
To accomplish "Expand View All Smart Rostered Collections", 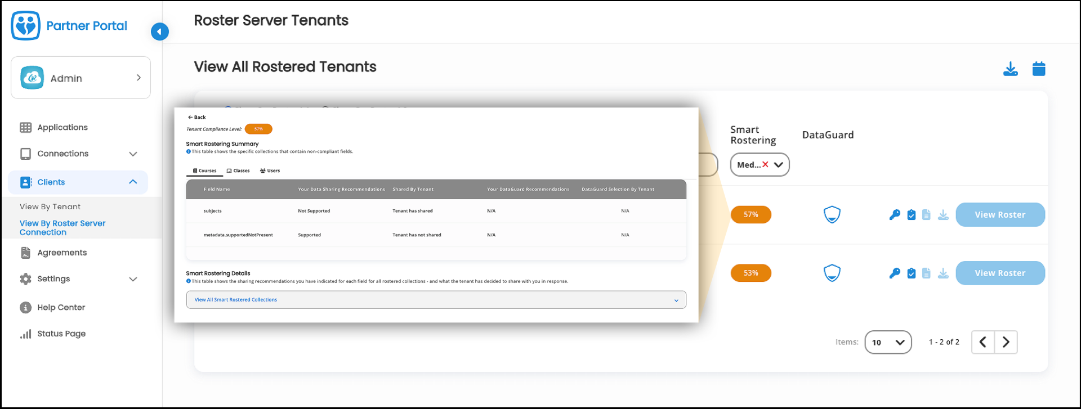I will [x=436, y=300].
